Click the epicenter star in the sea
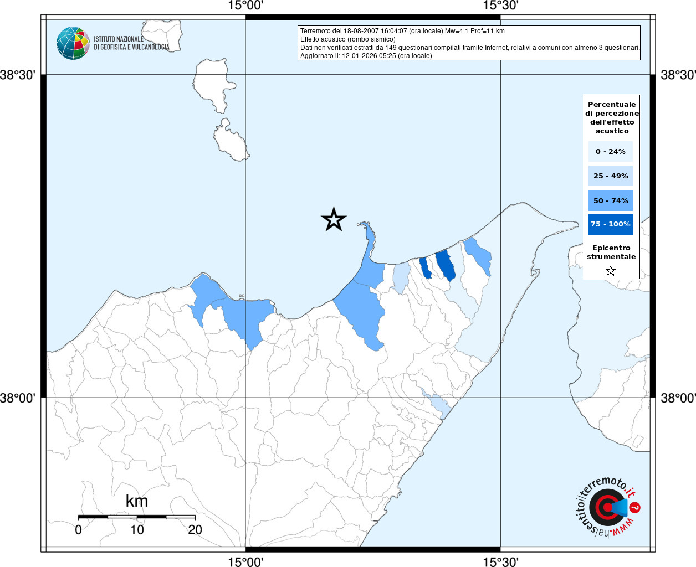696x567 pixels. click(334, 220)
